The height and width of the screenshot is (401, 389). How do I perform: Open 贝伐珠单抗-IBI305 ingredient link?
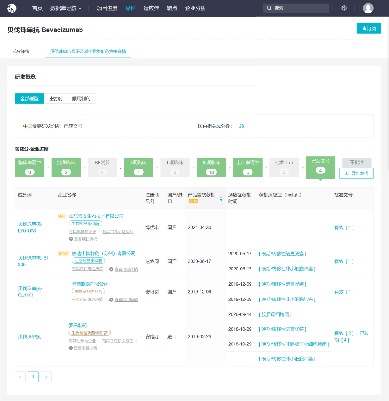point(33,261)
